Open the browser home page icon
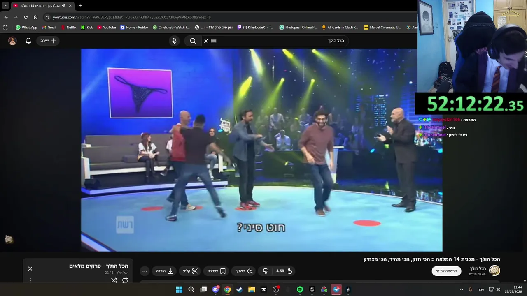Viewport: 527px width, 296px height. click(x=35, y=17)
